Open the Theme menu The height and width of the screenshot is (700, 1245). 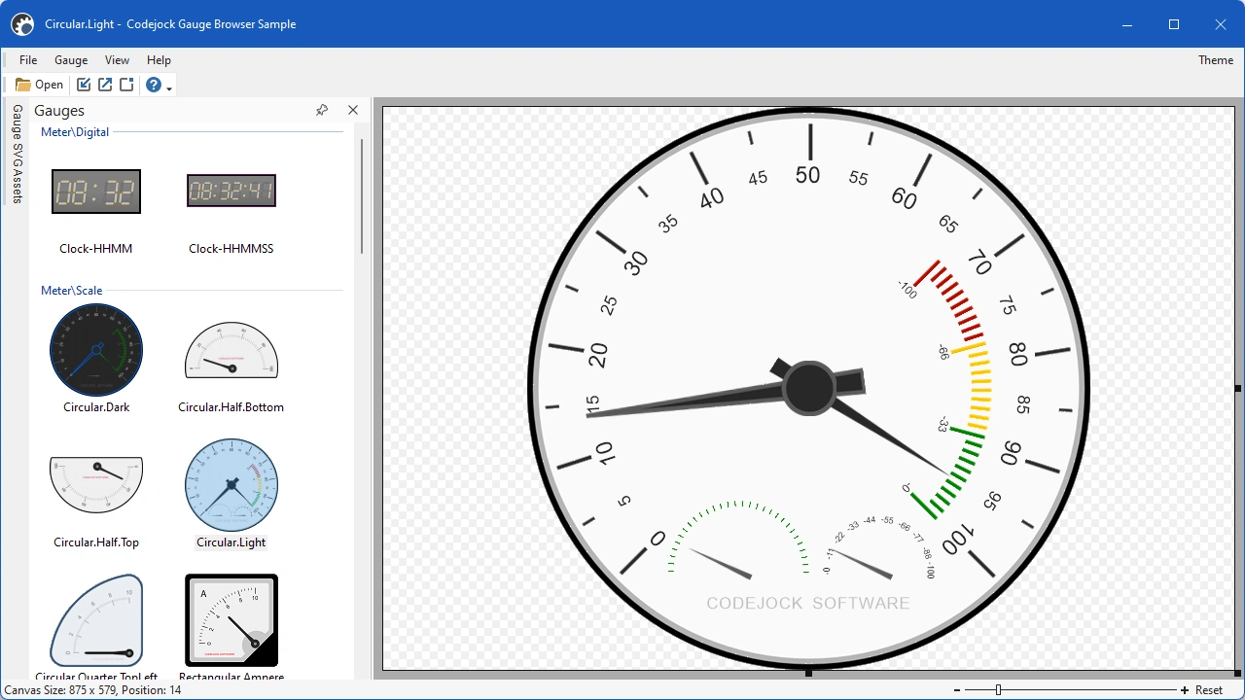[1216, 60]
